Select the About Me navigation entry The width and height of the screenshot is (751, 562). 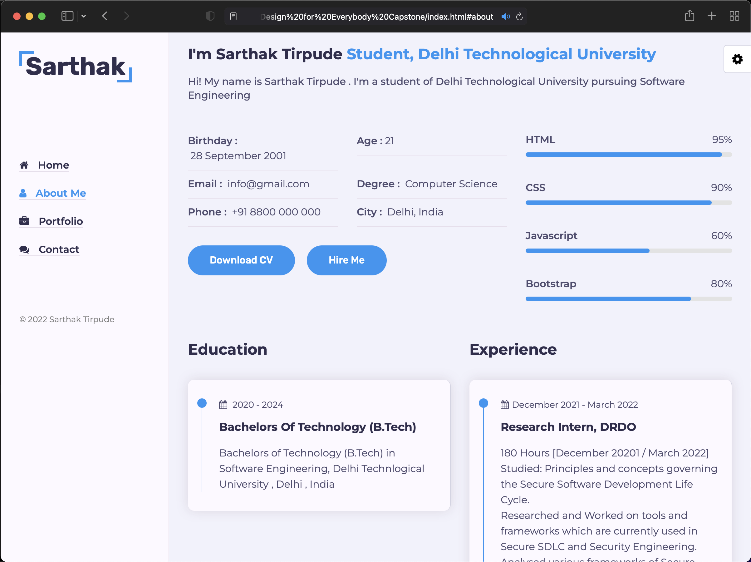[61, 193]
